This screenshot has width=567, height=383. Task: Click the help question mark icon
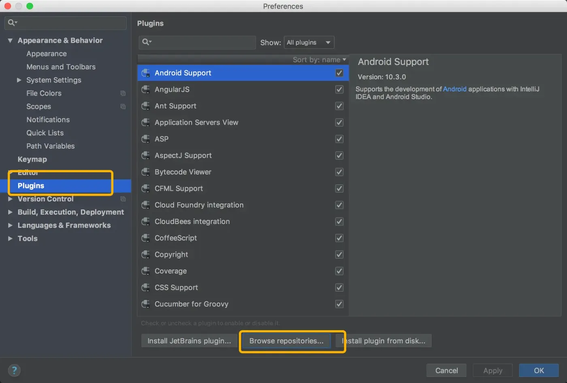click(x=14, y=370)
